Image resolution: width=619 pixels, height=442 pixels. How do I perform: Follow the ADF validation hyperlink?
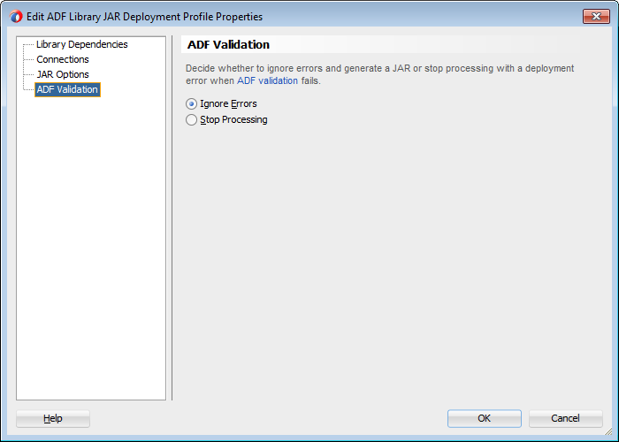pyautogui.click(x=267, y=81)
